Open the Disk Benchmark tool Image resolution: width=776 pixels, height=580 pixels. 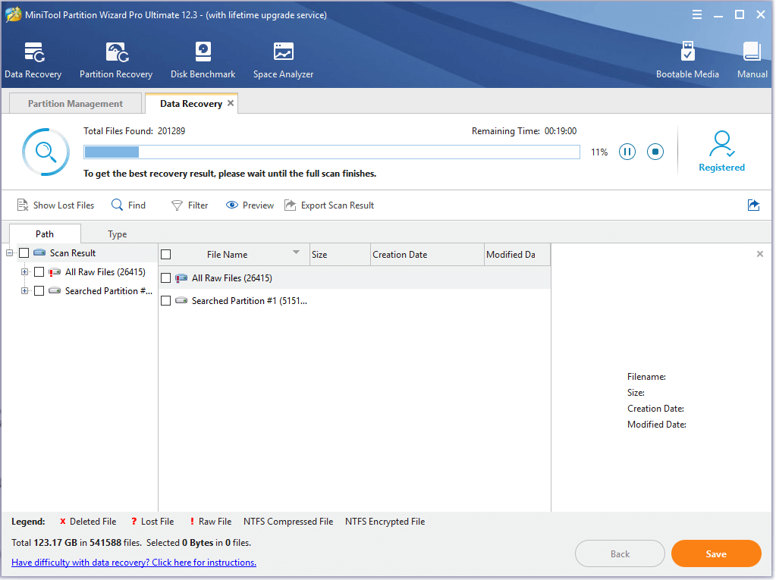pos(203,53)
